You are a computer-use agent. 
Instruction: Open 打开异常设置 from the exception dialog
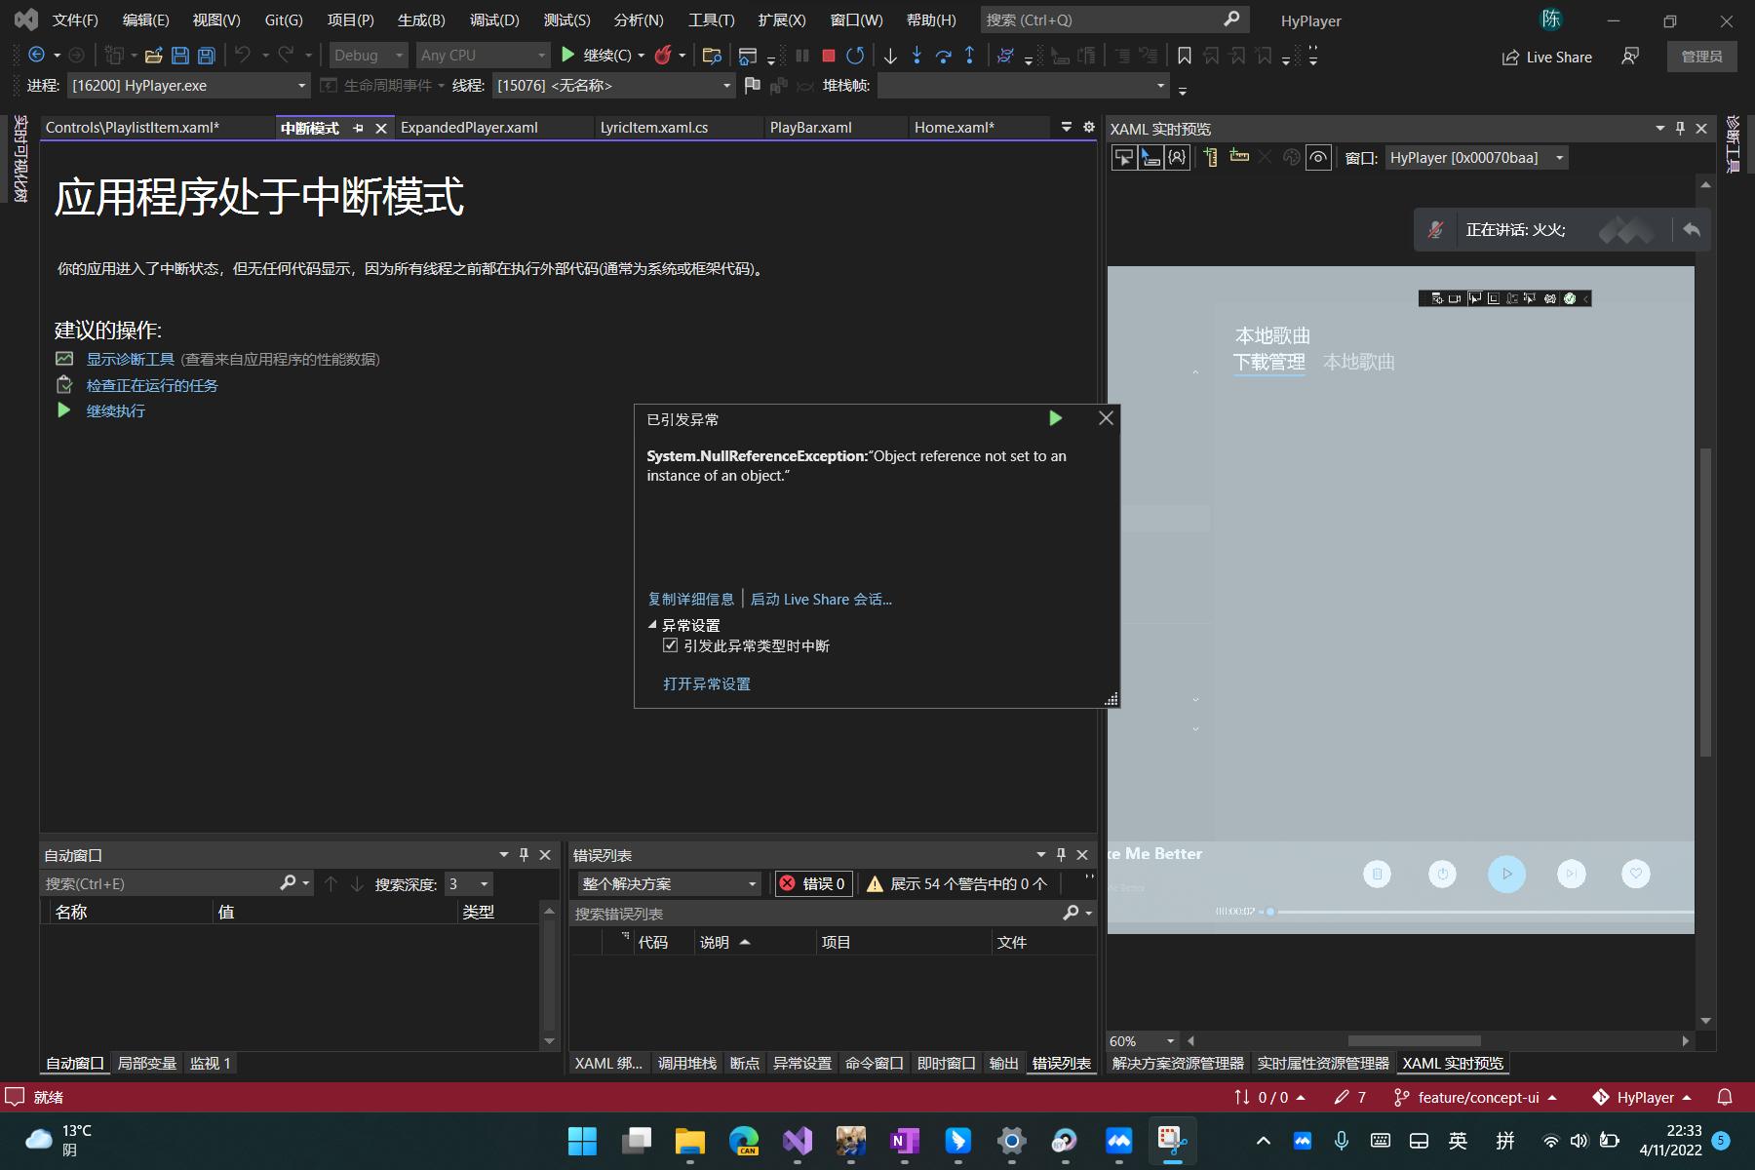706,683
